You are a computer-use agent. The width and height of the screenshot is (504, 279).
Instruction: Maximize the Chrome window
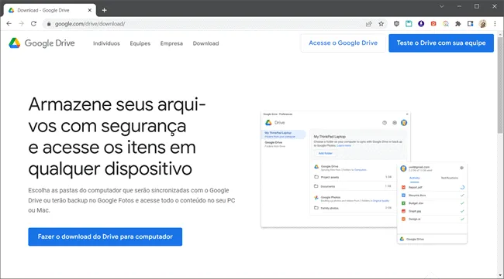coord(477,6)
